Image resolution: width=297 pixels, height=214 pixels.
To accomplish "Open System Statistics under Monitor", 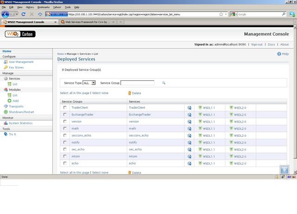I will click(x=20, y=123).
